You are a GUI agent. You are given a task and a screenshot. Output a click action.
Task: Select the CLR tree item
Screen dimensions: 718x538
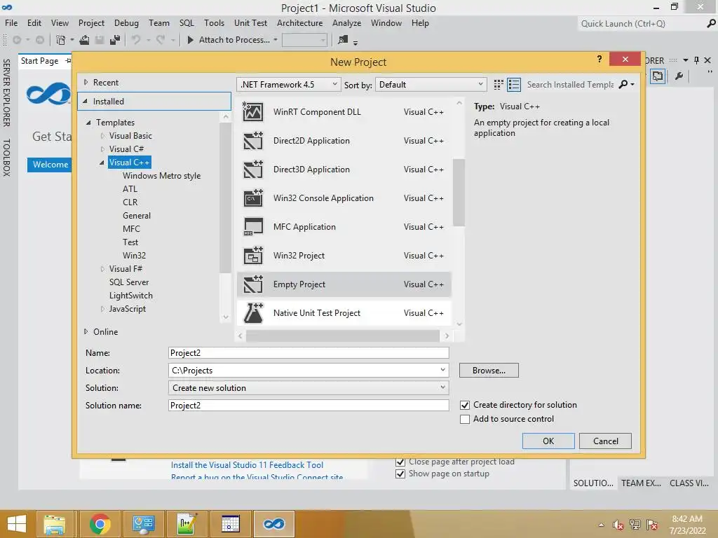click(x=130, y=202)
